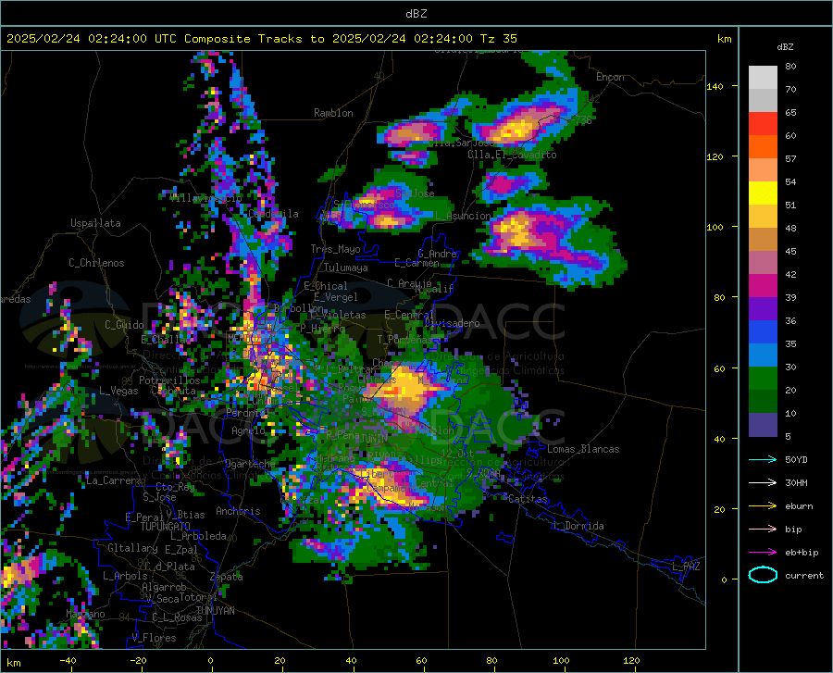Click the Encon map label

click(610, 77)
